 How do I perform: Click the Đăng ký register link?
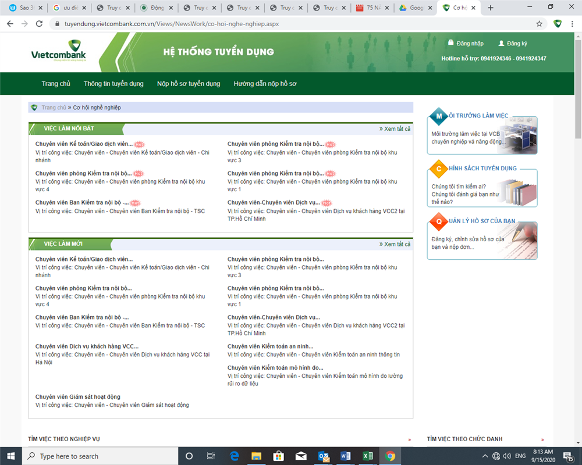[x=517, y=44]
